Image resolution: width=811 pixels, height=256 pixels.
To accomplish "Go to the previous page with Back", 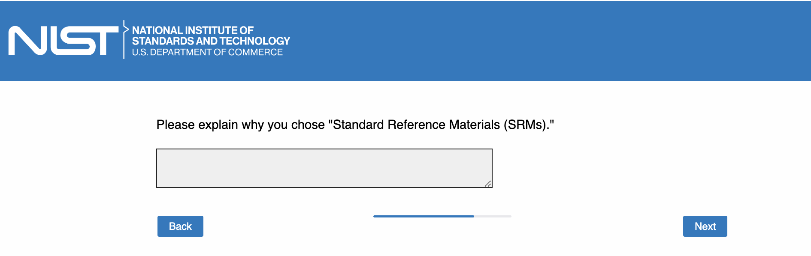I will click(180, 226).
